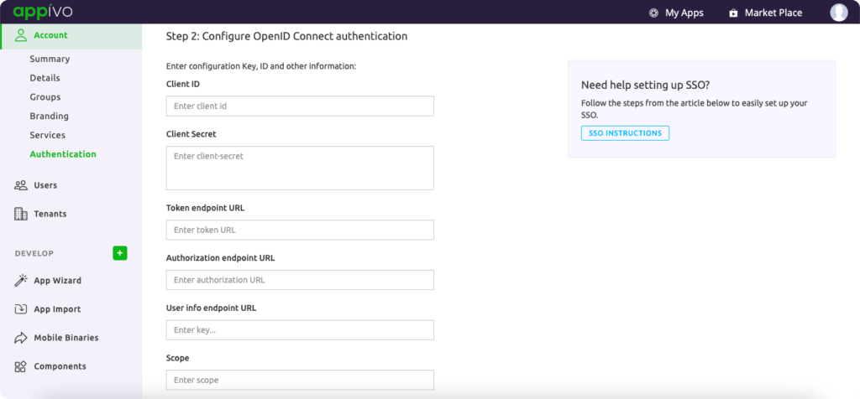The image size is (860, 399).
Task: Open the user avatar profile menu
Action: tap(839, 12)
